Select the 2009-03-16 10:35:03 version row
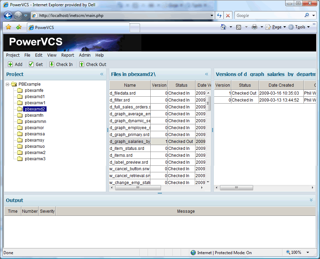320x259 pixels. click(265, 93)
